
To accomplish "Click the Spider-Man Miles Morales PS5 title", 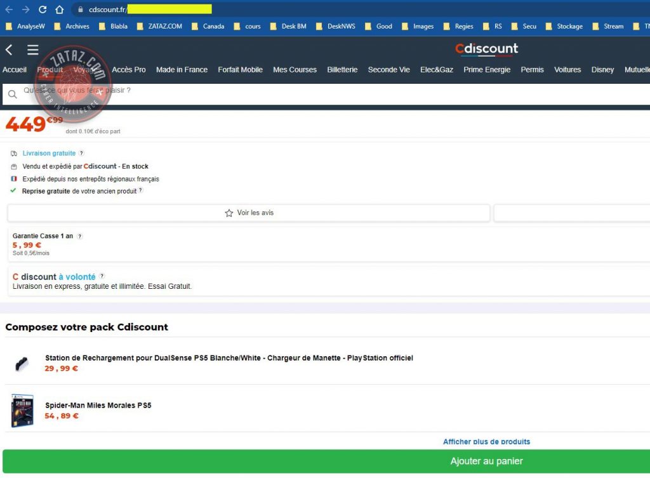I will coord(98,405).
